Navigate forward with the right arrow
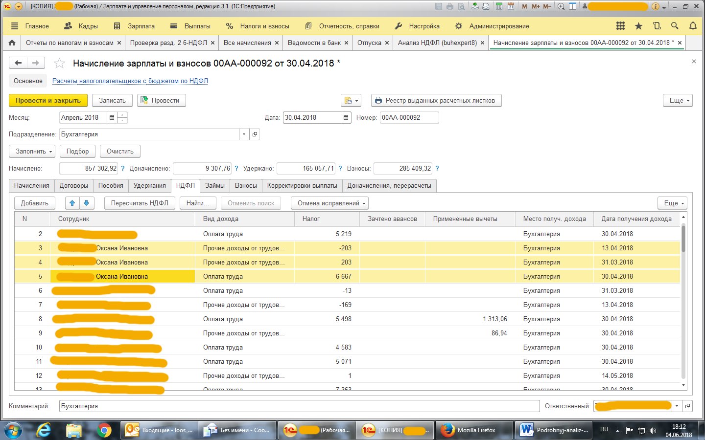The image size is (705, 440). tap(36, 63)
